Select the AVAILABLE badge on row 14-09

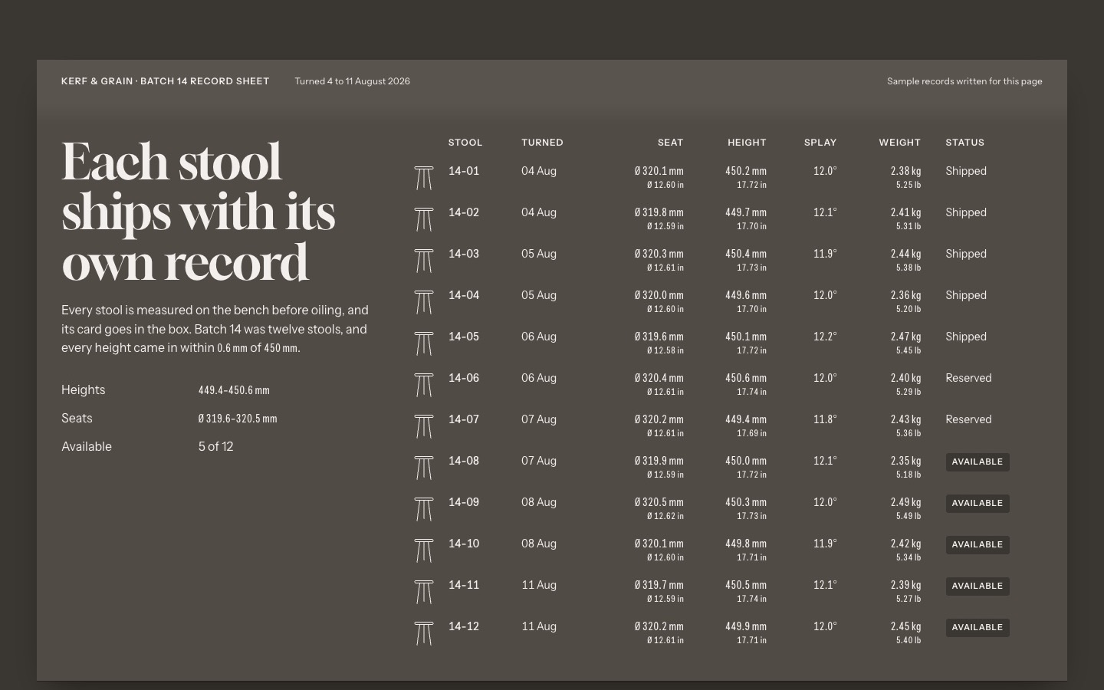[x=978, y=503]
